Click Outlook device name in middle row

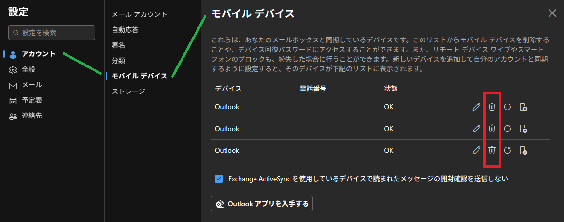click(227, 129)
